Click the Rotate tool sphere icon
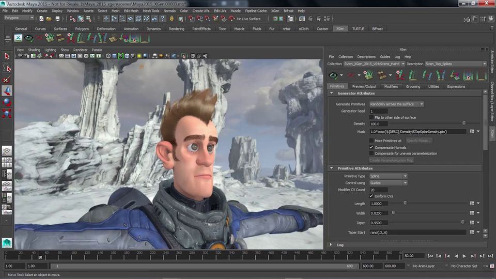496x279 pixels. [x=7, y=102]
